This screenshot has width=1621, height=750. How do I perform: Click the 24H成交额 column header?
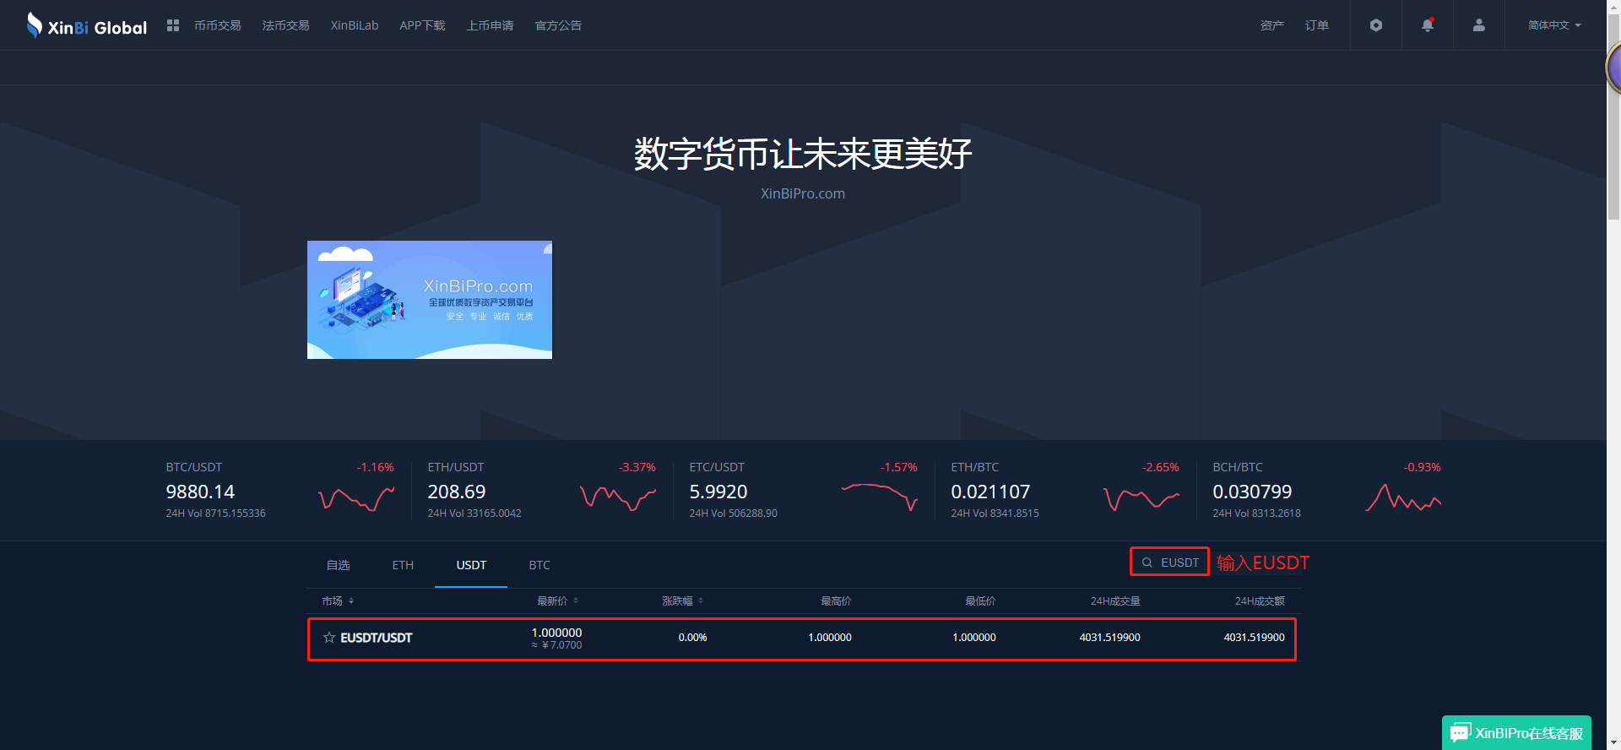1260,601
